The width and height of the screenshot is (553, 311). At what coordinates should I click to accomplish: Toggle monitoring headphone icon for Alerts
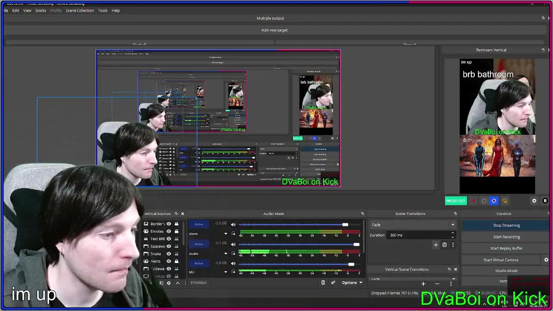pyautogui.click(x=233, y=234)
